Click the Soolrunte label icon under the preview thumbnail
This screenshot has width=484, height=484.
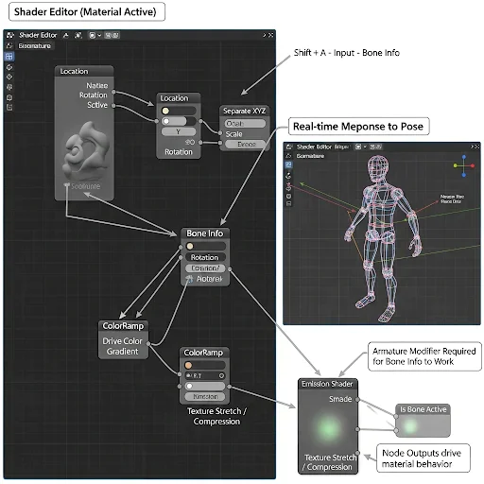point(66,185)
